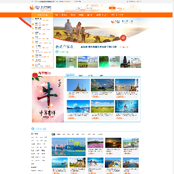Open the small island in sea card
Viewport: 174px width, 174px height.
coord(60,166)
